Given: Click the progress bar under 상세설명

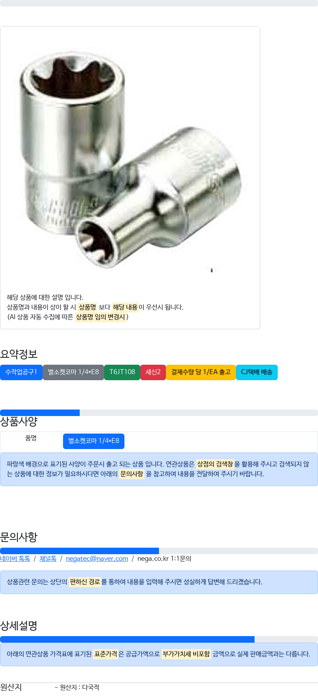Looking at the screenshot, I should [159, 639].
